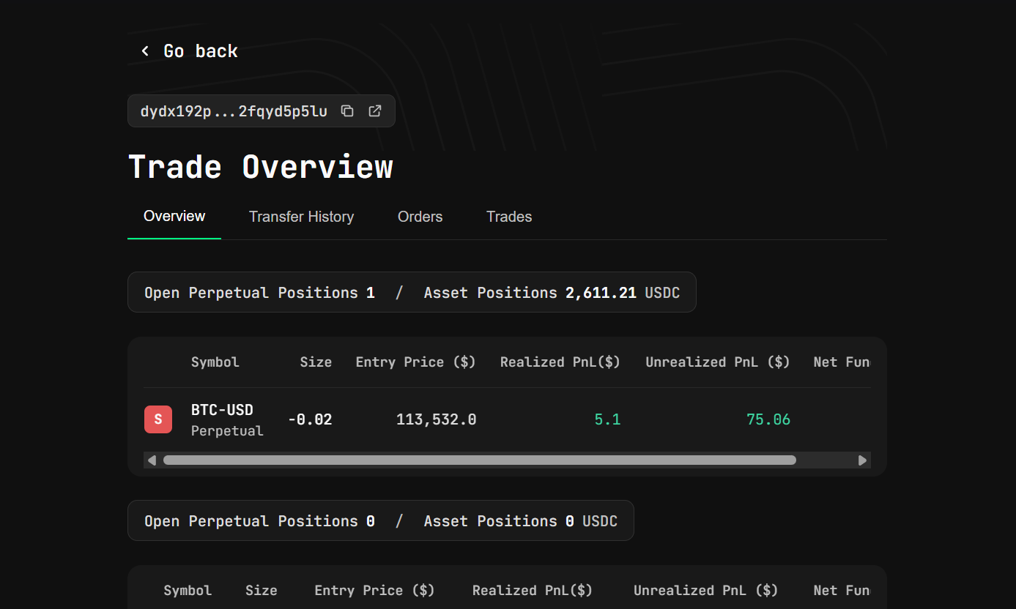
Task: Click the red S short position badge
Action: point(158,419)
